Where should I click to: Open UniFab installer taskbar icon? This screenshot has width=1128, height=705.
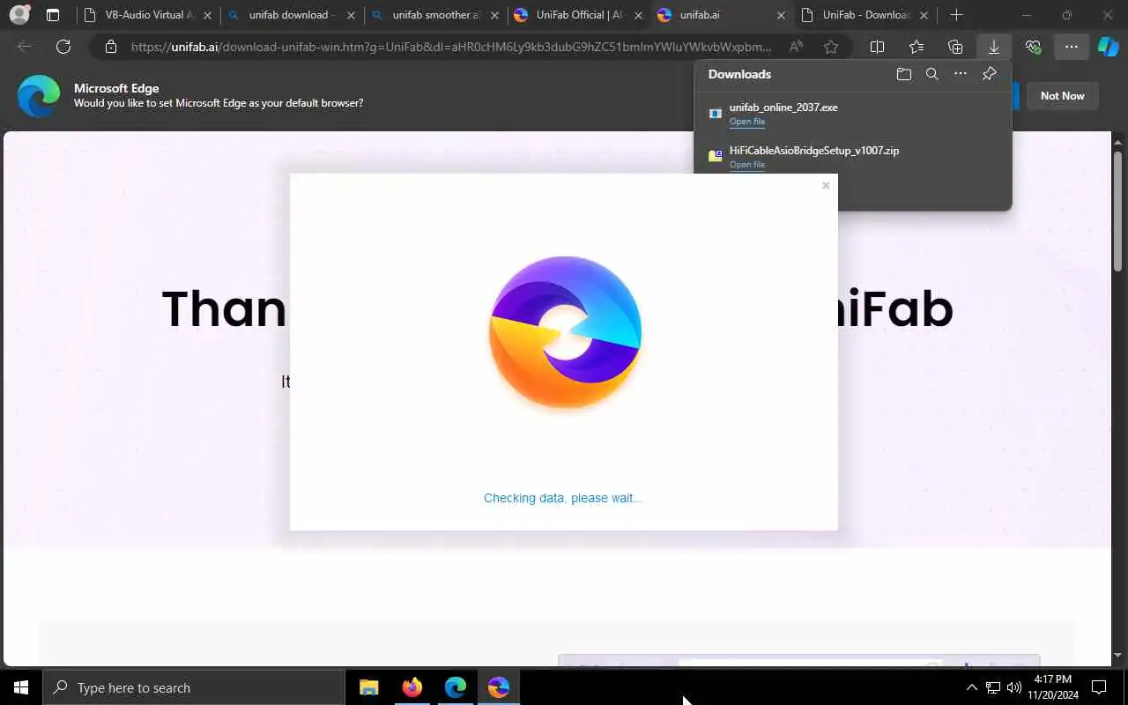pos(499,687)
